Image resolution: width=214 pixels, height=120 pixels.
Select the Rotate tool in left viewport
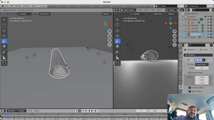click(4, 36)
